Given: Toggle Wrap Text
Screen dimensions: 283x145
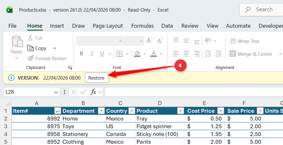Looking at the screenshot, I should [245, 41].
